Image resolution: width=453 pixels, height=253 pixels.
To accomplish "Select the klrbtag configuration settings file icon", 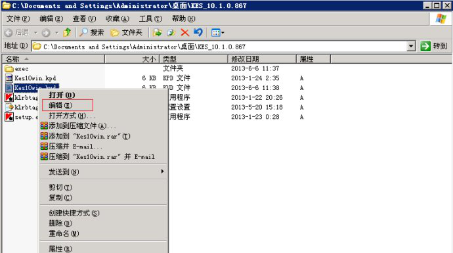I will [9, 107].
